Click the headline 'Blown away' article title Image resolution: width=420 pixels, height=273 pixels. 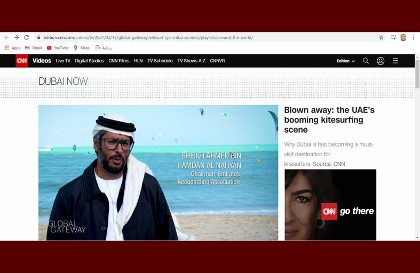[329, 119]
